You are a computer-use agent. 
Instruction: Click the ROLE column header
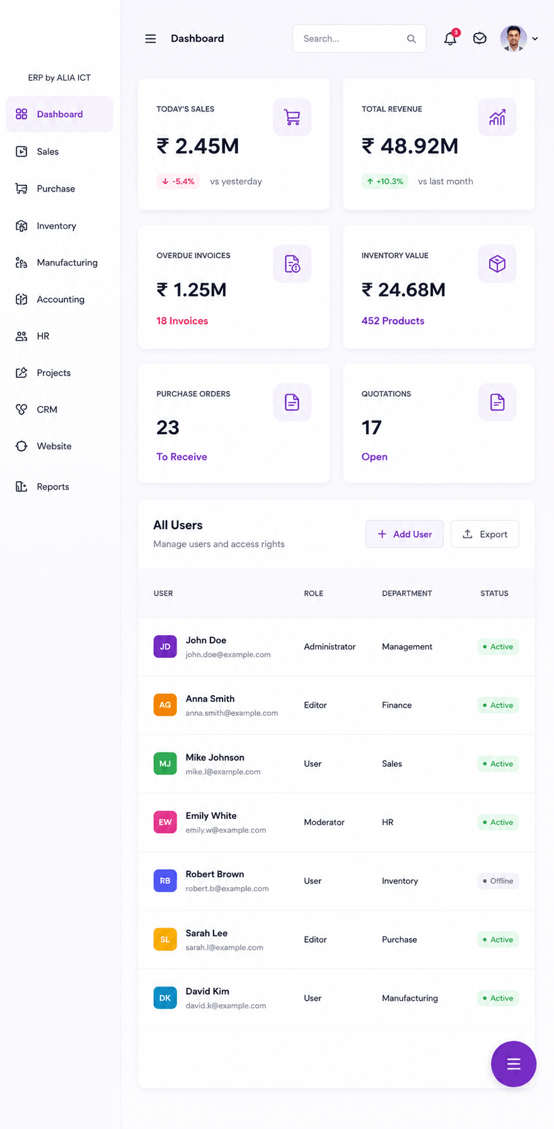[313, 594]
